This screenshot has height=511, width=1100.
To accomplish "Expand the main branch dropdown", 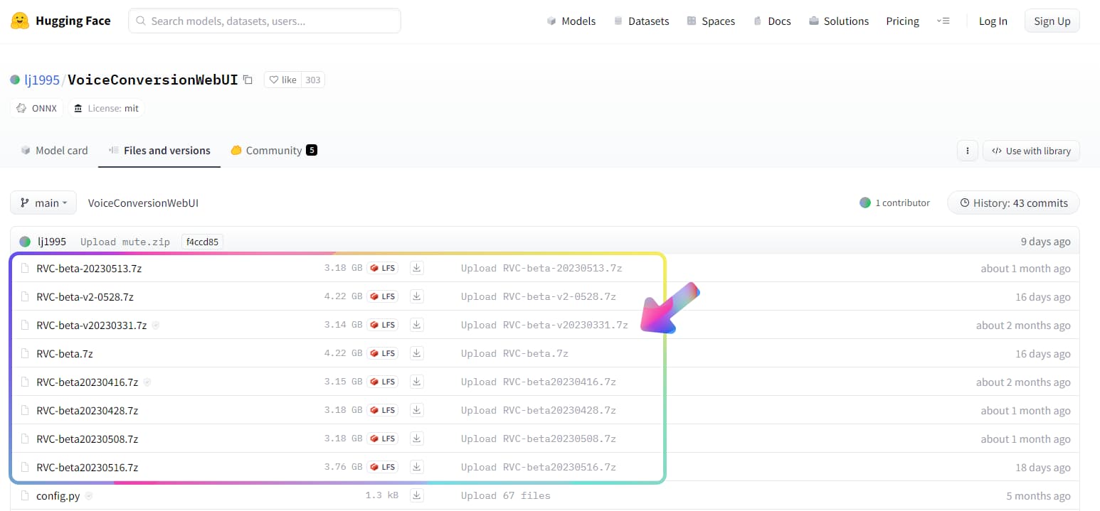I will click(x=43, y=203).
